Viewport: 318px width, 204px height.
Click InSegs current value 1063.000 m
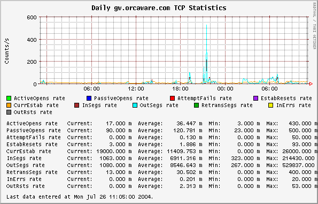coord(115,158)
